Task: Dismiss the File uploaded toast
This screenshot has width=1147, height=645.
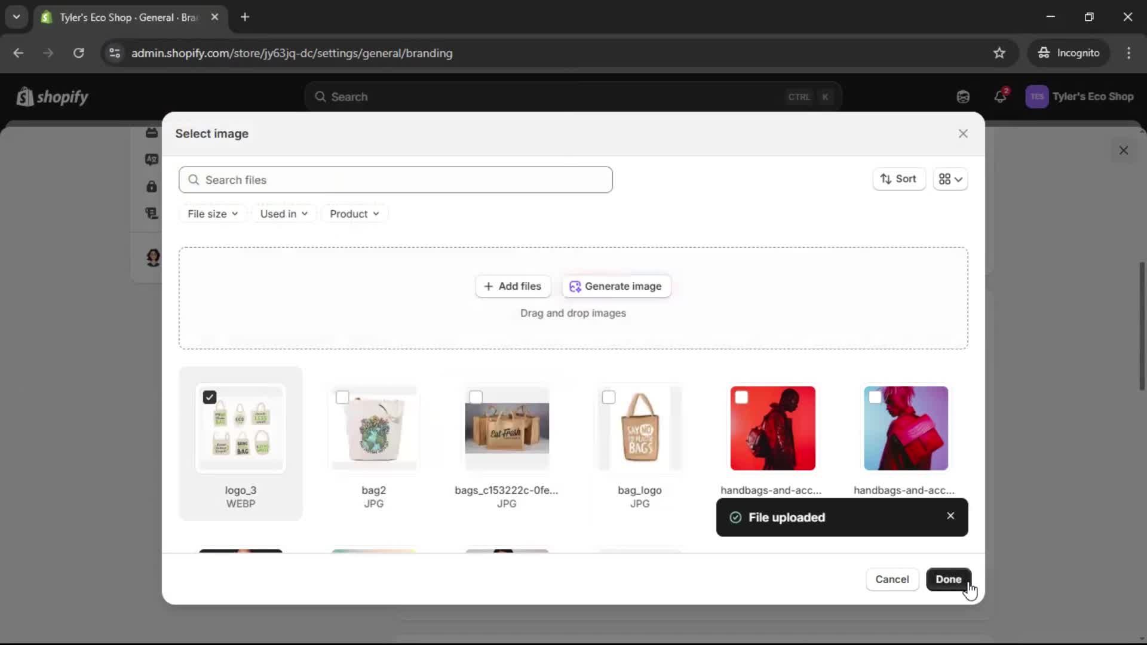Action: click(950, 516)
